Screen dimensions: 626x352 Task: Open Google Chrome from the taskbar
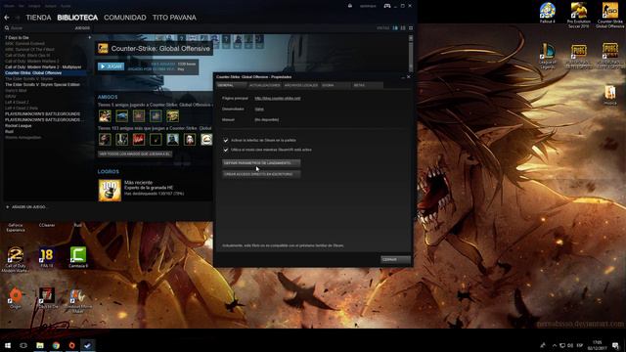(56, 345)
